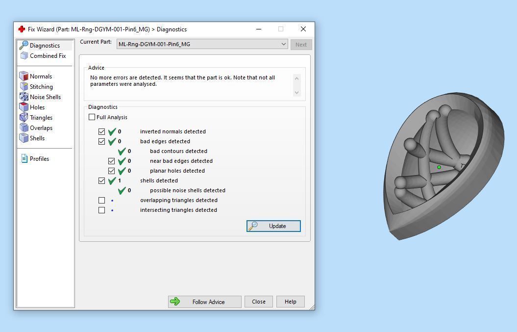Select the Overlaps cube icon
517x332 pixels.
click(24, 128)
